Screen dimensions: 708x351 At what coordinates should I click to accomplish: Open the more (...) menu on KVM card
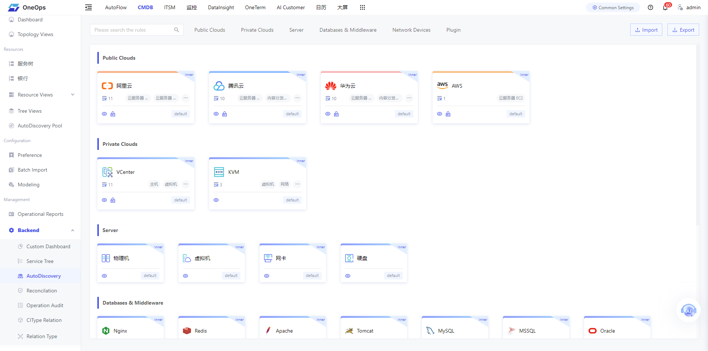(298, 184)
